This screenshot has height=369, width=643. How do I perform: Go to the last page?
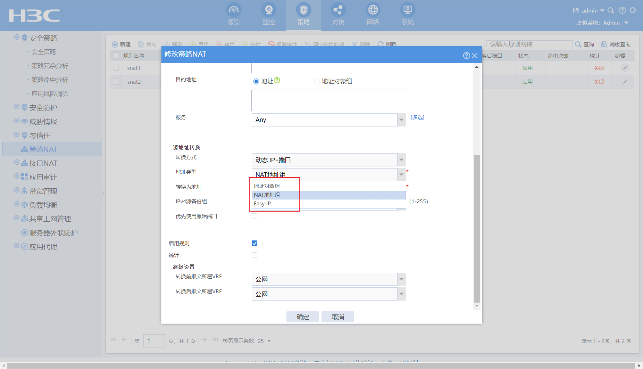(x=215, y=339)
